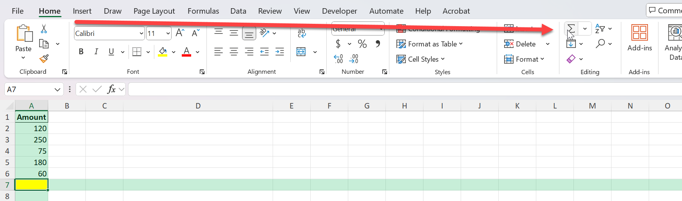Open Alignment settings dialog launcher
This screenshot has height=201, width=682.
point(322,72)
